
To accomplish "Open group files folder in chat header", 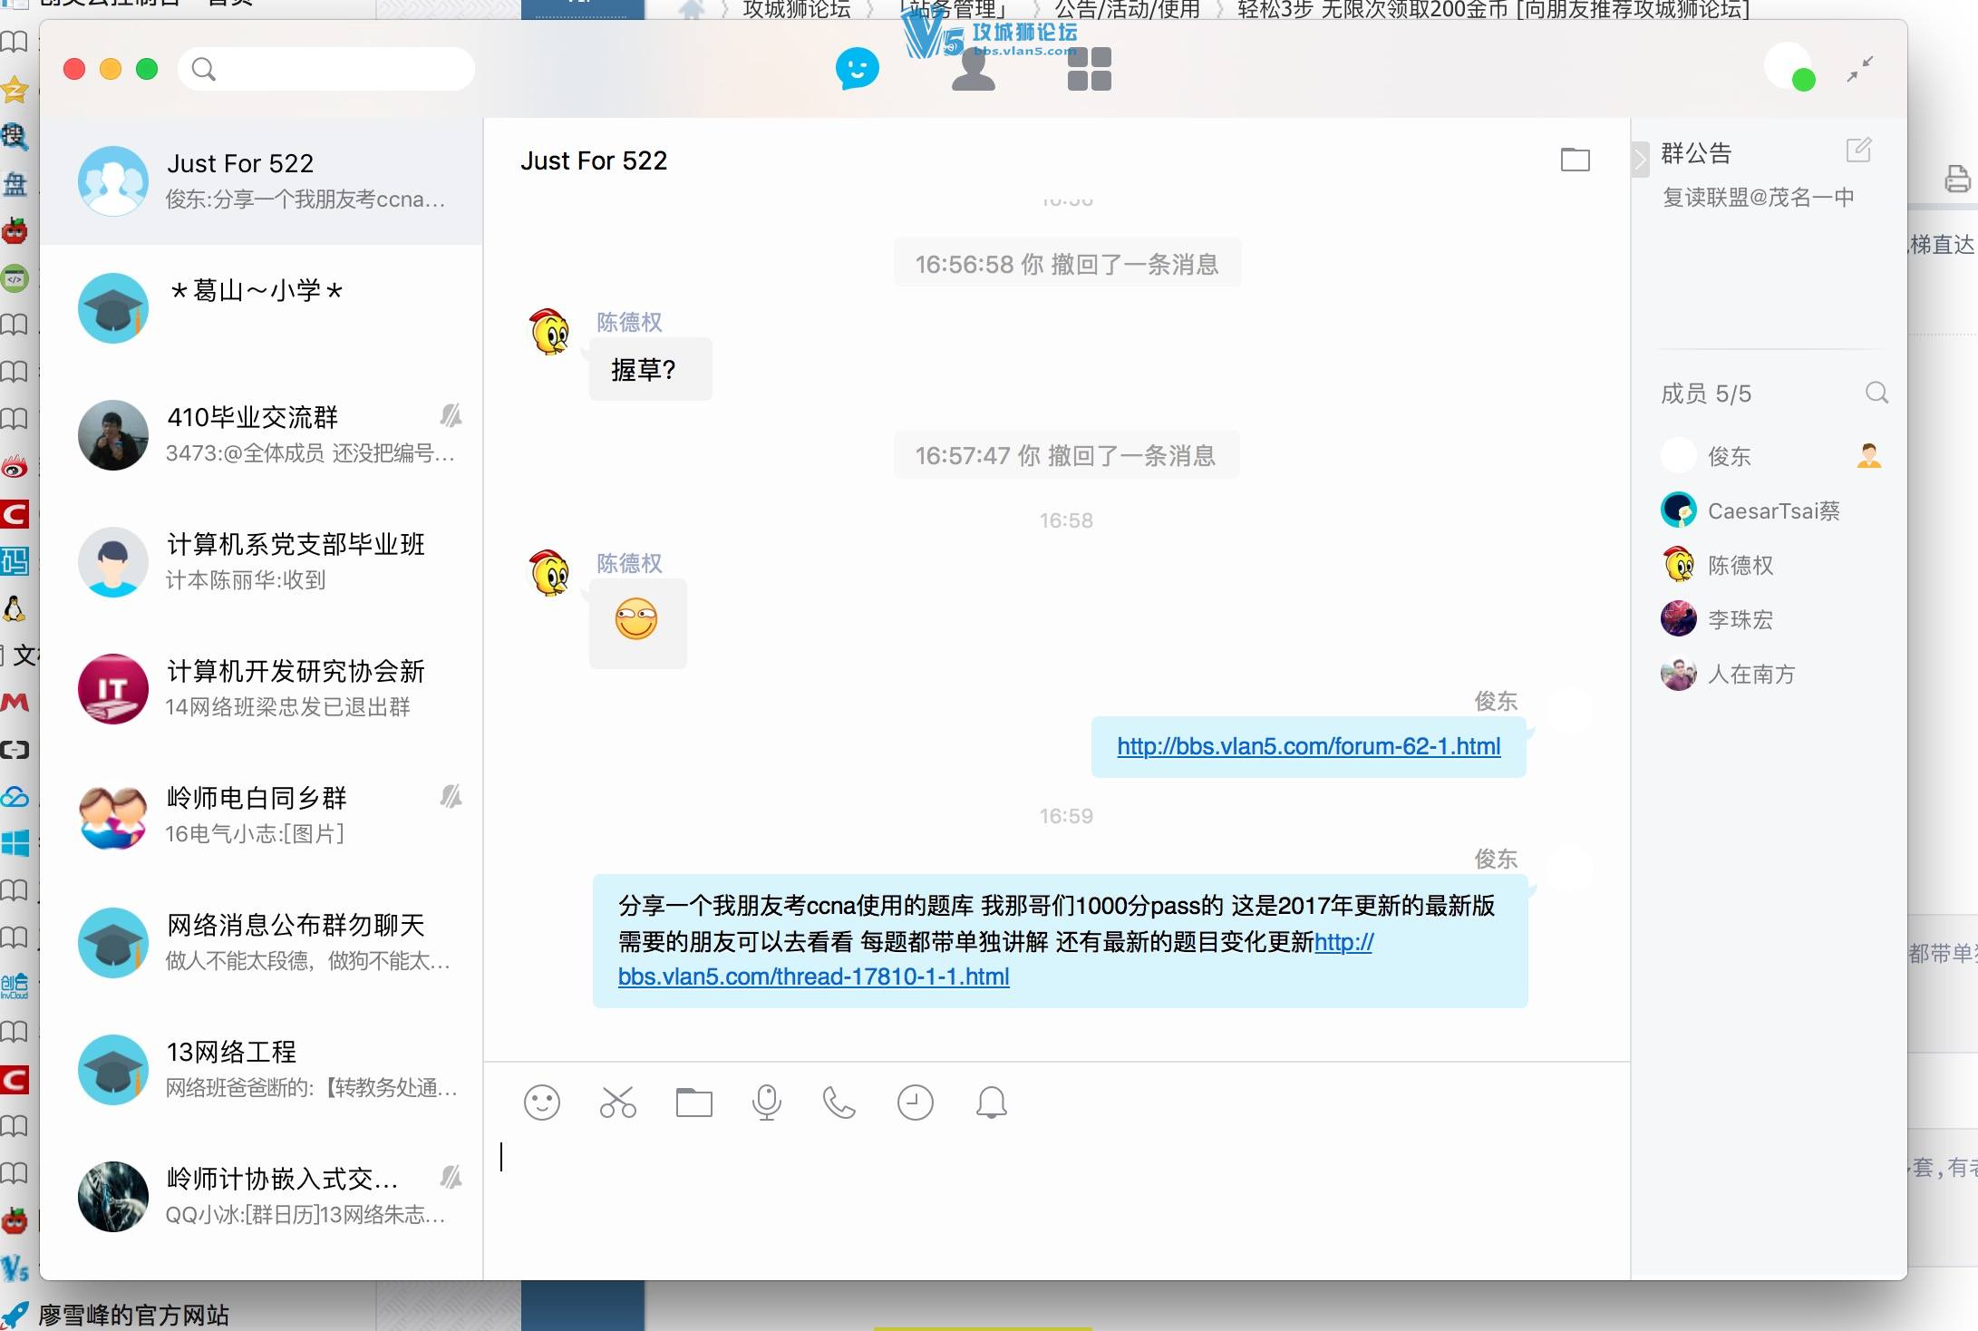I will pyautogui.click(x=1575, y=160).
